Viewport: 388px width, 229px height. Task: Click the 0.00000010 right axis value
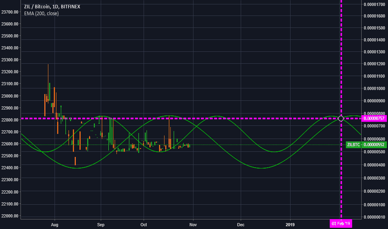click(x=374, y=217)
